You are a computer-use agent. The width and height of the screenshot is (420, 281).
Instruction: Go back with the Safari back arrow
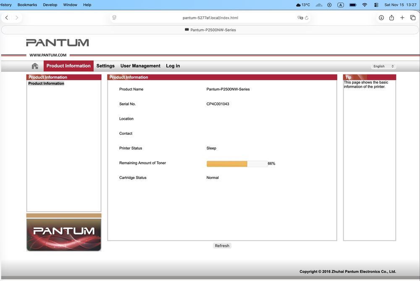(7, 18)
